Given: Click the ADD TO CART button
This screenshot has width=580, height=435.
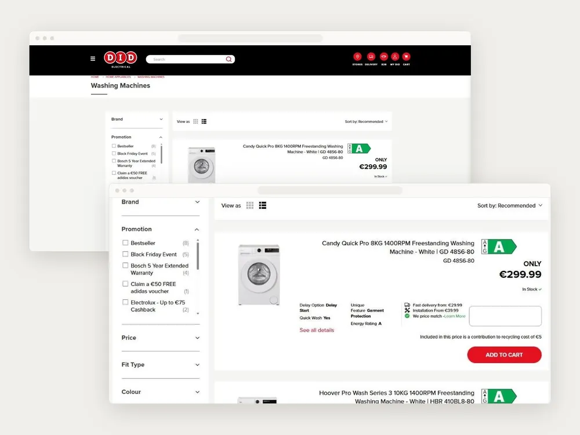Looking at the screenshot, I should 504,355.
